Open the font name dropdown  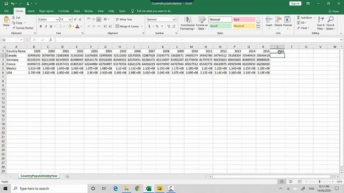58,19
